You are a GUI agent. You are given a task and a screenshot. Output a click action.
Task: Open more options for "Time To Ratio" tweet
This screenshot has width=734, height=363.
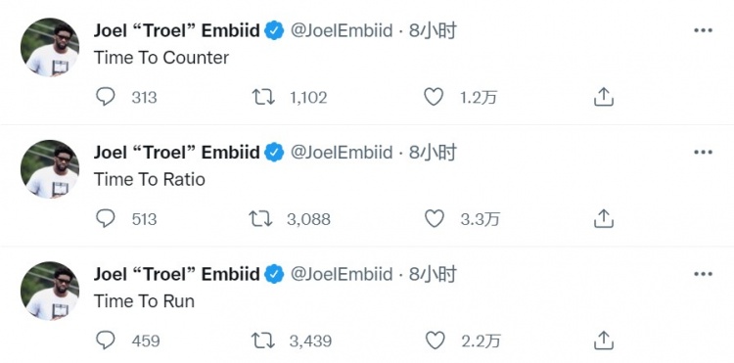tap(703, 153)
